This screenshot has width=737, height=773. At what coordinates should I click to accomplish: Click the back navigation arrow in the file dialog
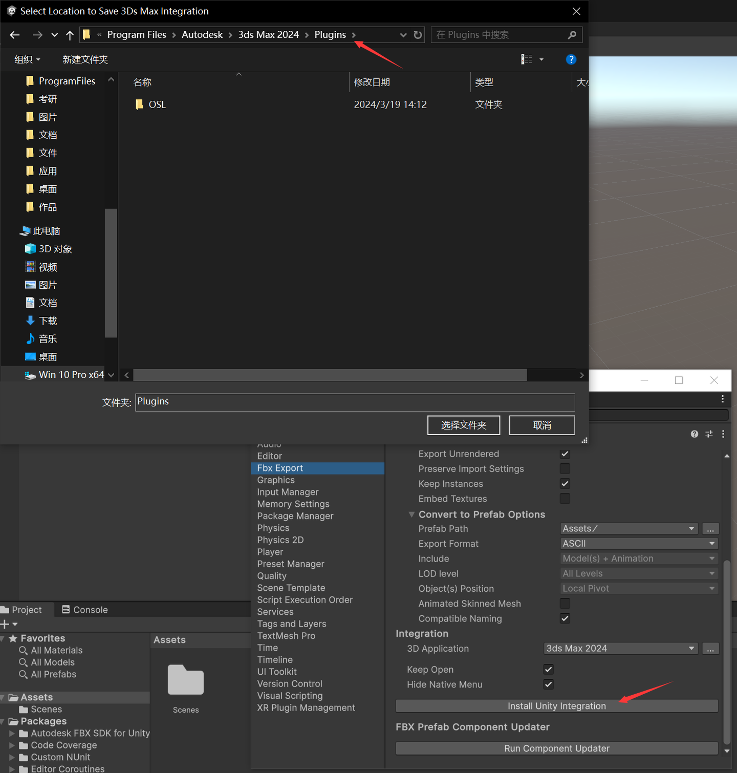14,34
